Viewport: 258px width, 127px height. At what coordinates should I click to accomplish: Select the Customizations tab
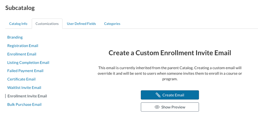pyautogui.click(x=47, y=24)
